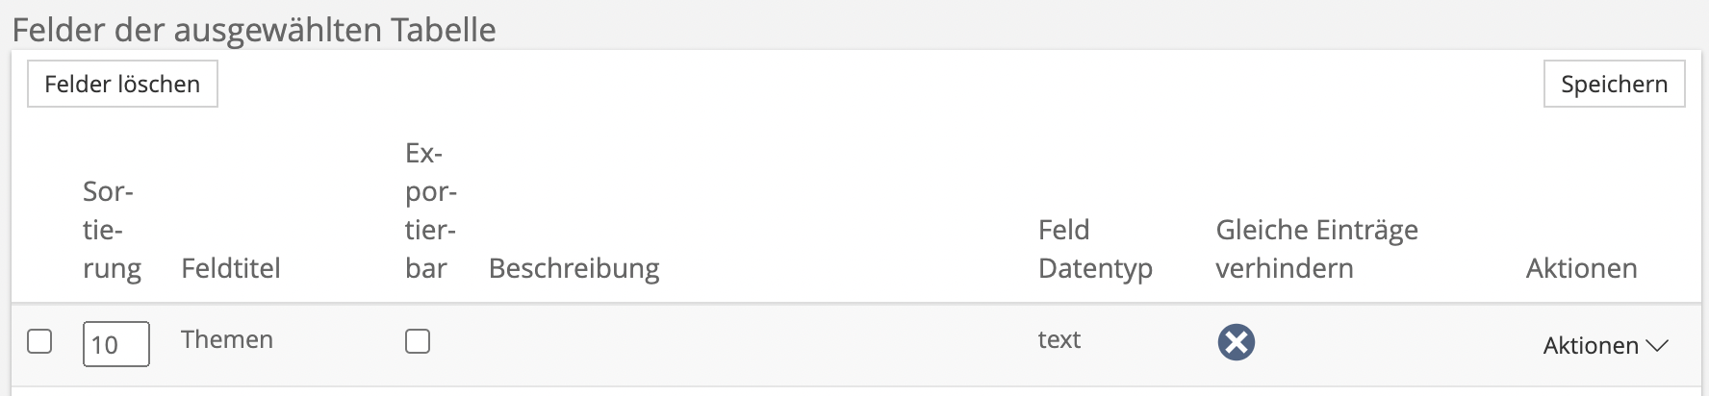1709x396 pixels.
Task: Click the Feldtitel column header
Action: click(x=231, y=268)
